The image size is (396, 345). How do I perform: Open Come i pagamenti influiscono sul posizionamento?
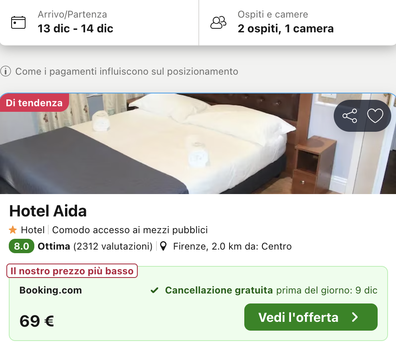pyautogui.click(x=127, y=71)
